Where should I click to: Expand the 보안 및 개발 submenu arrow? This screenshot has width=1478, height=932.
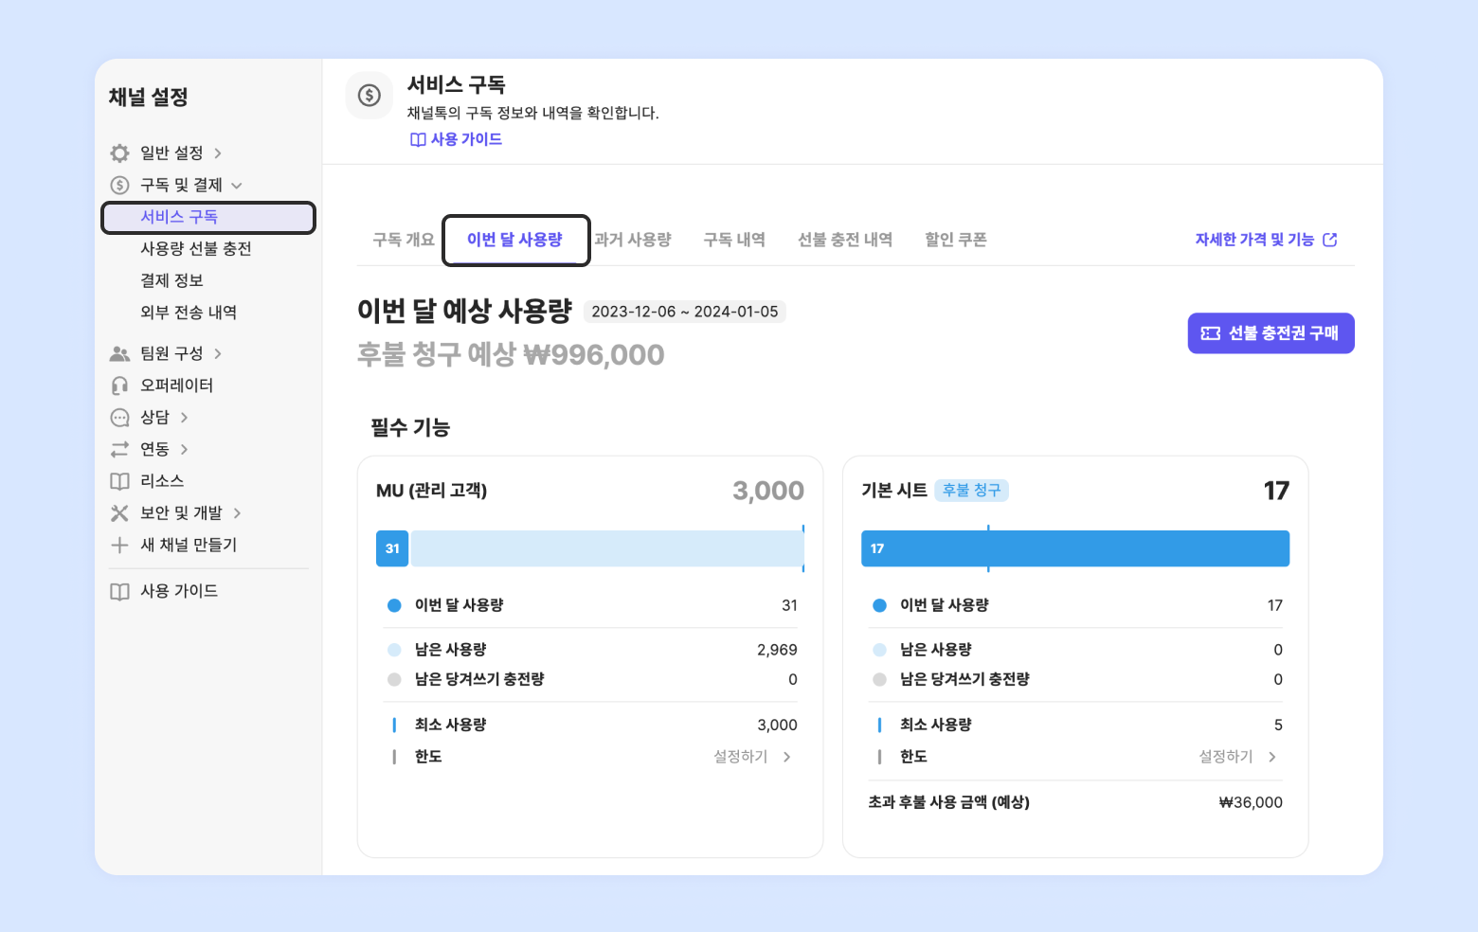pos(237,513)
